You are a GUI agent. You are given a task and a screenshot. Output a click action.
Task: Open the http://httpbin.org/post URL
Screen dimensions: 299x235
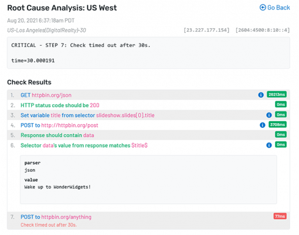coord(70,125)
